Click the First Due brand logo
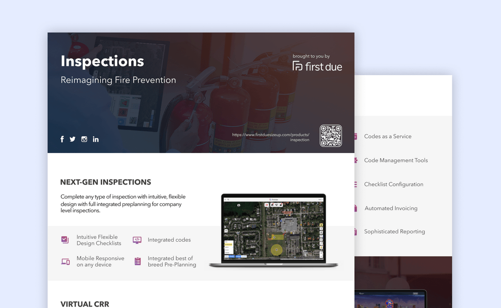 317,66
